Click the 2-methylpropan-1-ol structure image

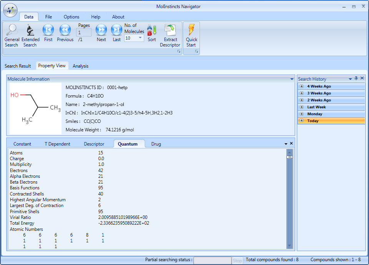tap(35, 108)
